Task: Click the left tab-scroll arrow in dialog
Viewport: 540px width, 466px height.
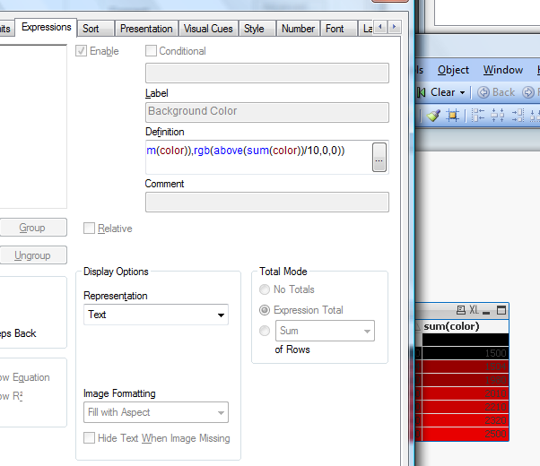Action: [380, 27]
